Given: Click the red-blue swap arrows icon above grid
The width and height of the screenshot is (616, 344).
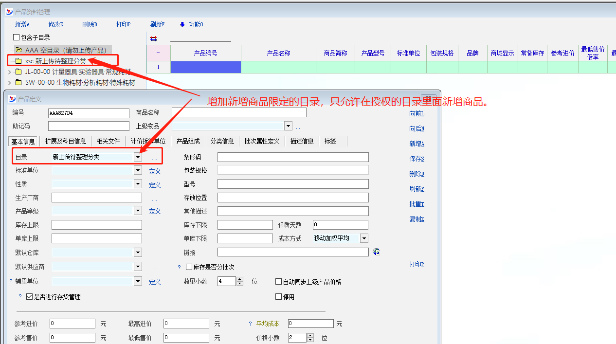Looking at the screenshot, I should point(154,39).
